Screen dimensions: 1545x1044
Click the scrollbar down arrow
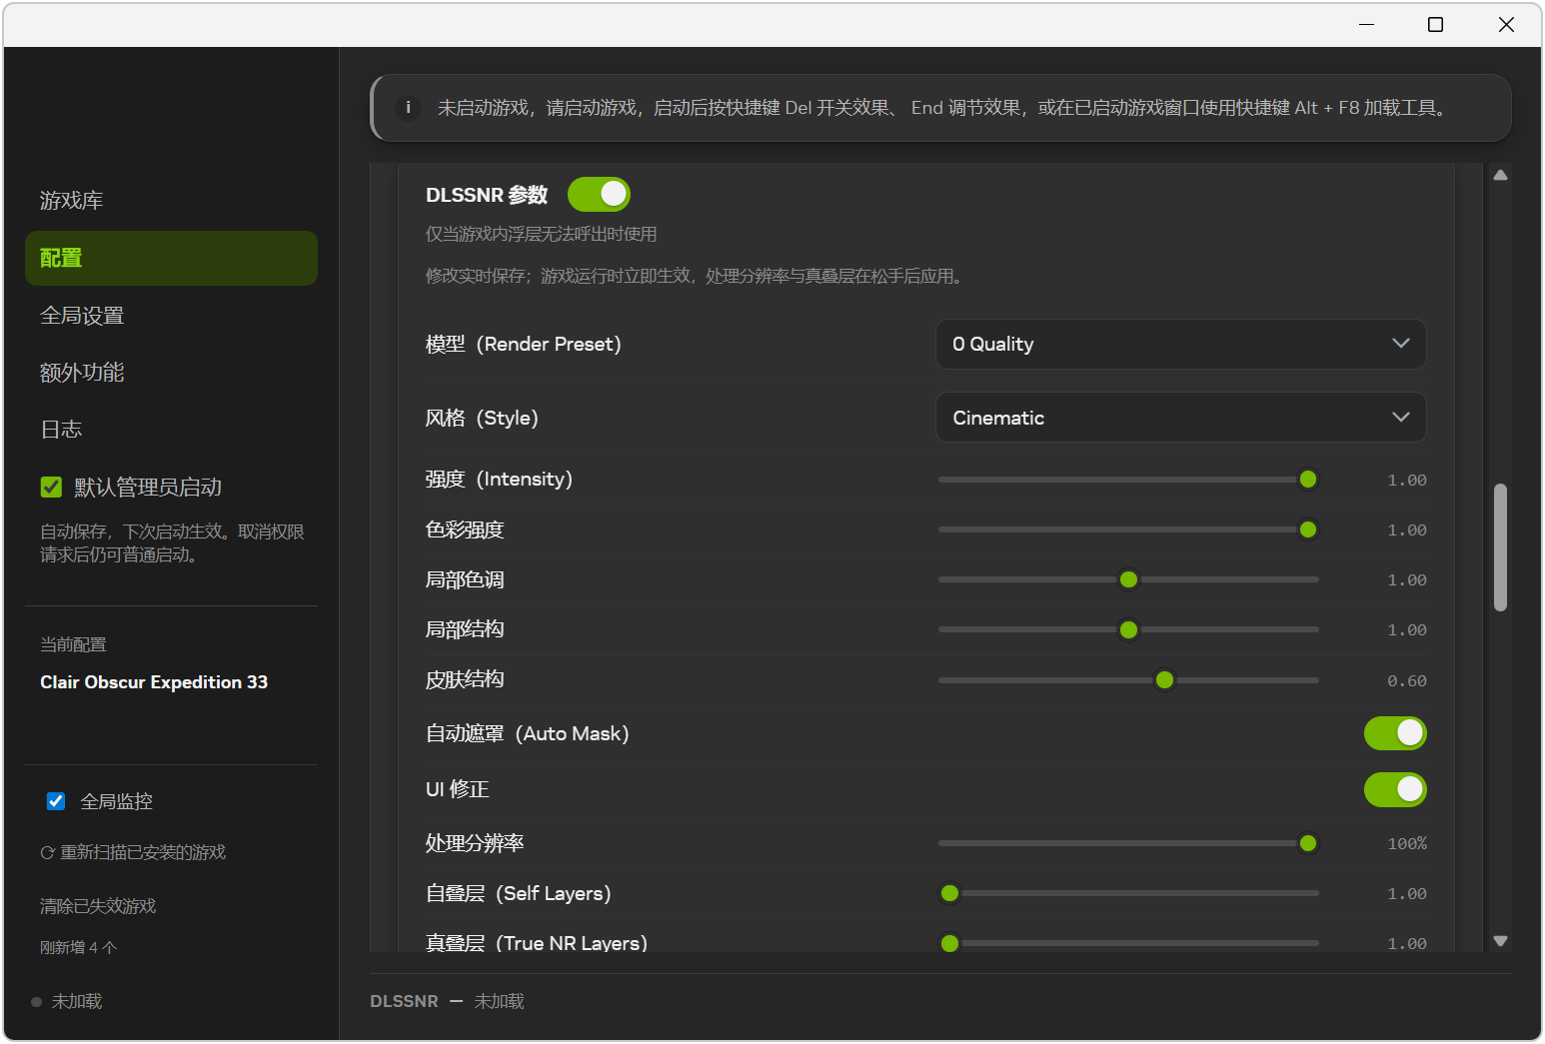click(x=1500, y=941)
